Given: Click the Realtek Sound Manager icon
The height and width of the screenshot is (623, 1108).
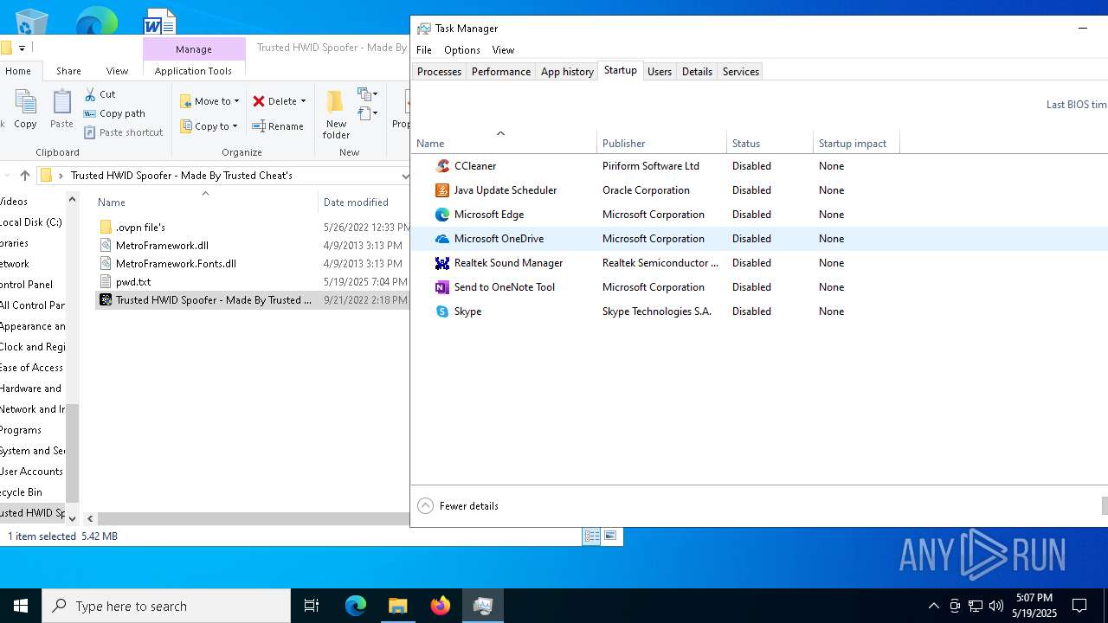Looking at the screenshot, I should click(x=442, y=263).
